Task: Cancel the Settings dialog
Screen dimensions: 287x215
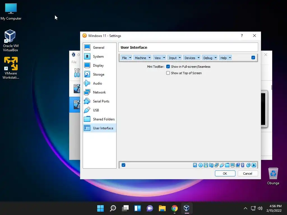Action: point(247,174)
